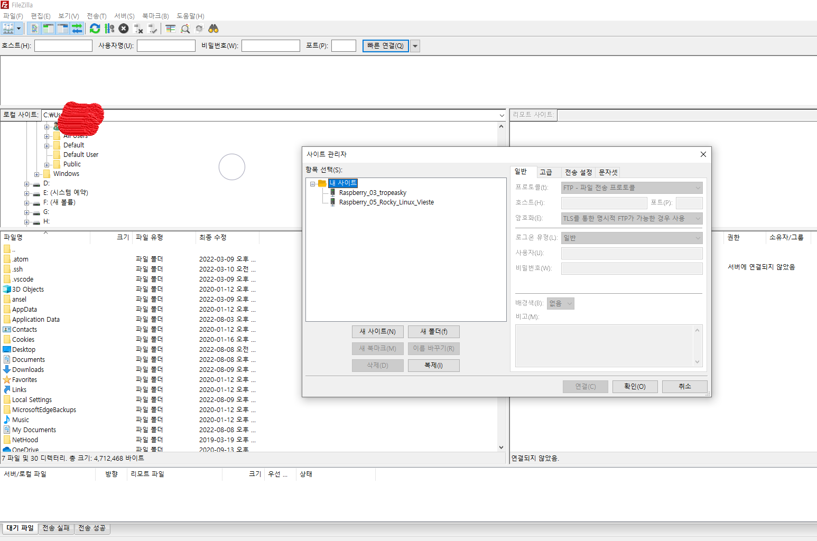
Task: Select the Raspberry_05_Rocky_Linux_Vieste site
Action: tap(386, 202)
